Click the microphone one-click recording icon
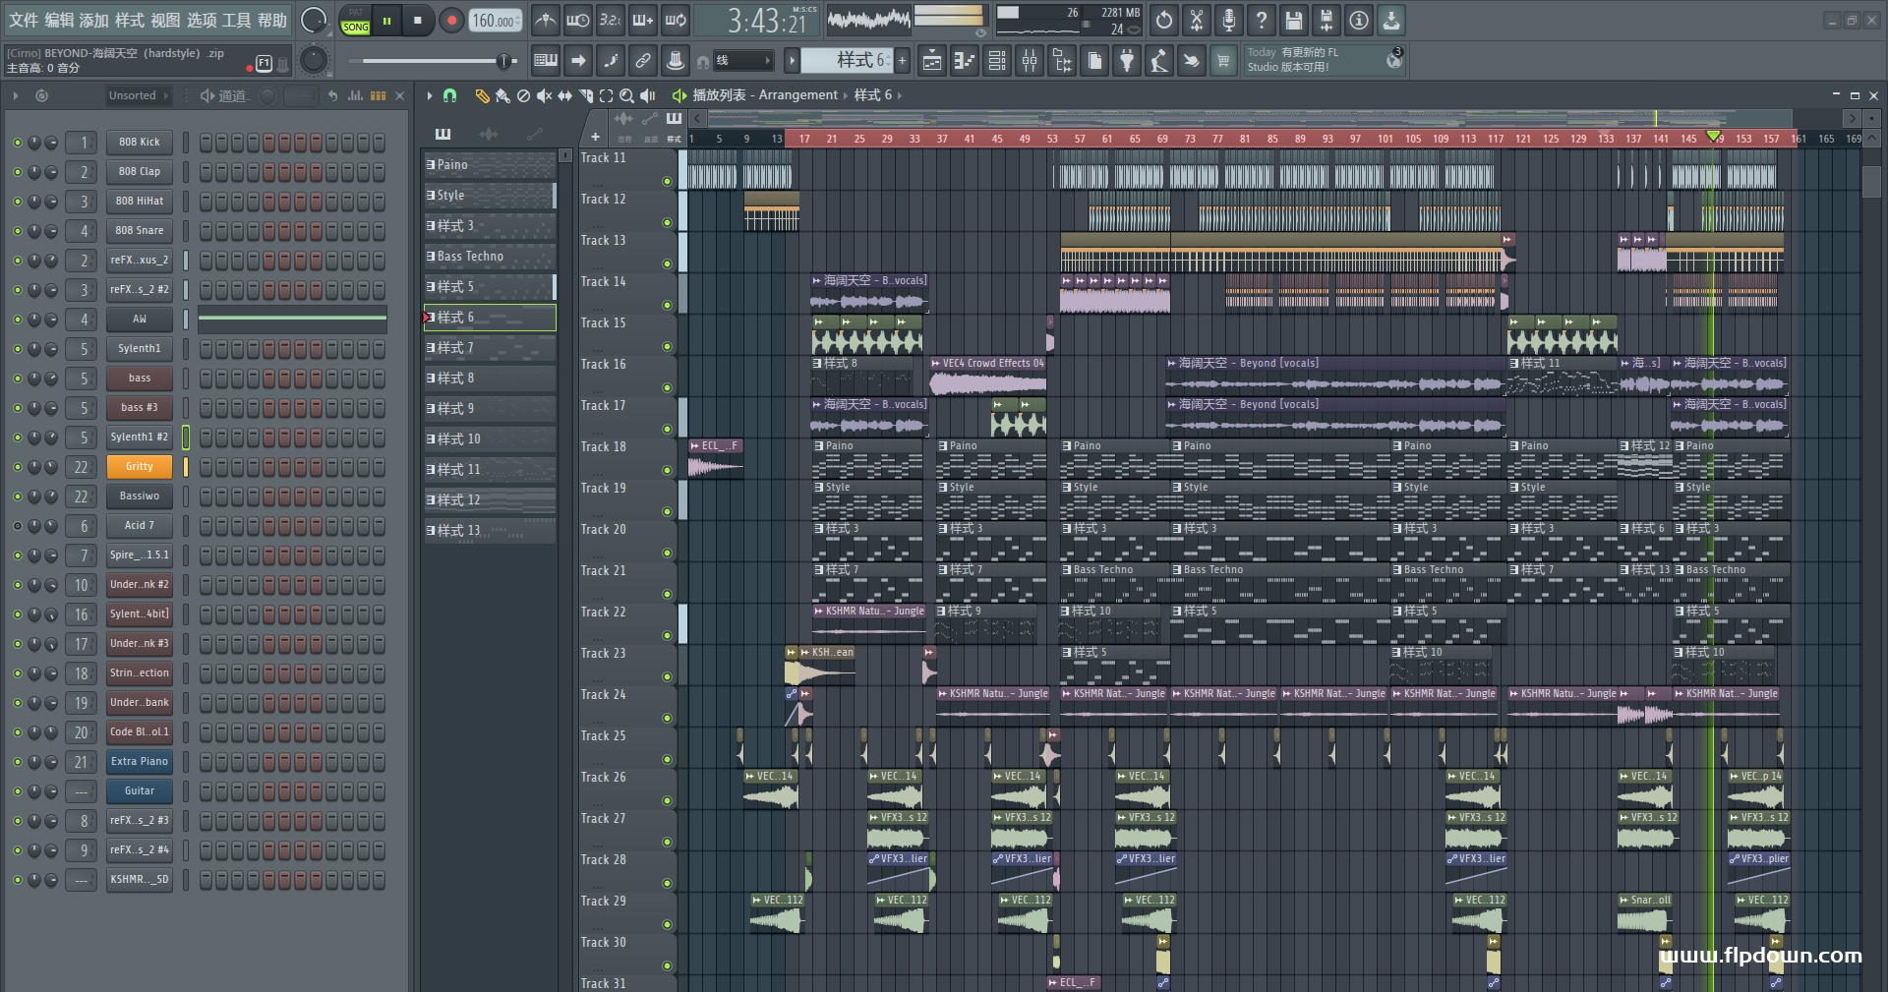This screenshot has width=1888, height=992. pyautogui.click(x=1229, y=20)
